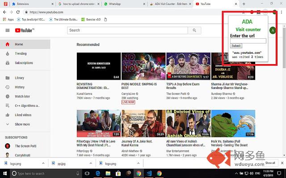Open Task View on the taskbar

pyautogui.click(x=87, y=174)
